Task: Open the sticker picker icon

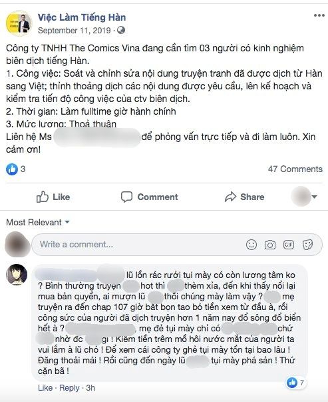Action: pyautogui.click(x=307, y=245)
